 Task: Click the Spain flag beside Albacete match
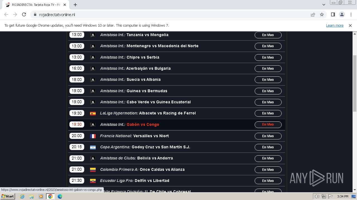(93, 113)
